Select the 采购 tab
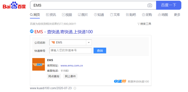188x92 pixels. 147,15
